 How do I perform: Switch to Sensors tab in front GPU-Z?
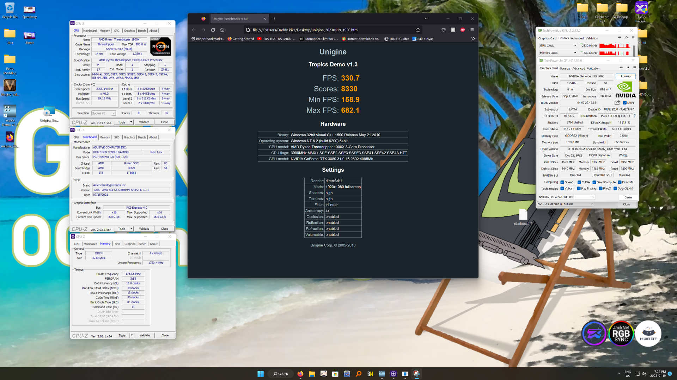[565, 68]
